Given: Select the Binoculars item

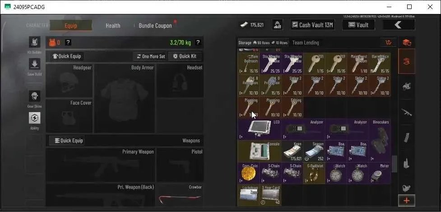Looking at the screenshot, I should coord(380,140).
